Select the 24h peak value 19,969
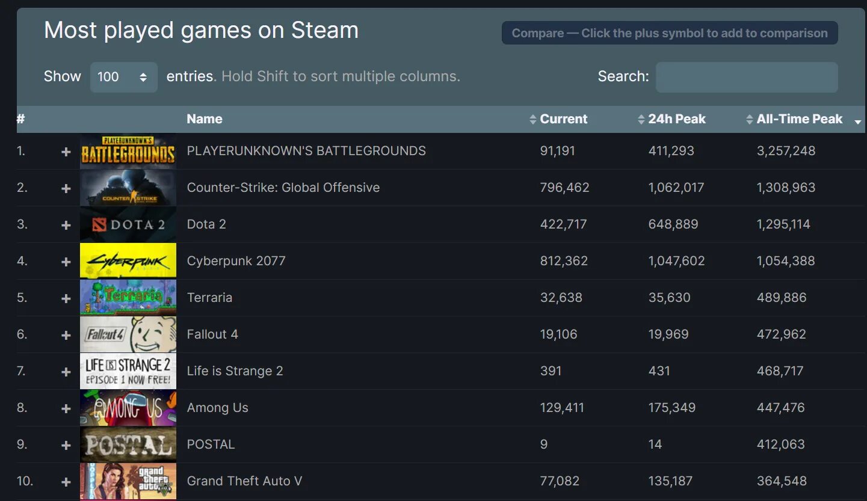The width and height of the screenshot is (867, 501). tap(668, 334)
